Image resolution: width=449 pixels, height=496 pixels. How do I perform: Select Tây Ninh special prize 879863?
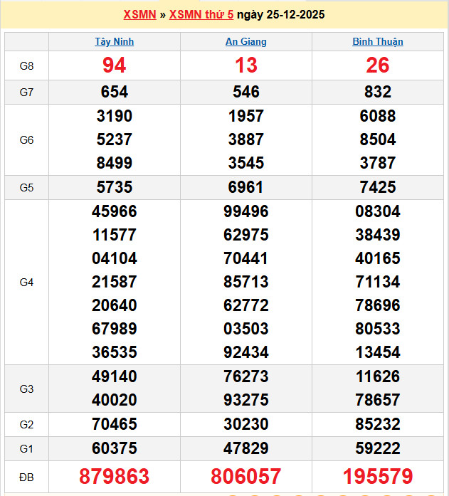114,476
